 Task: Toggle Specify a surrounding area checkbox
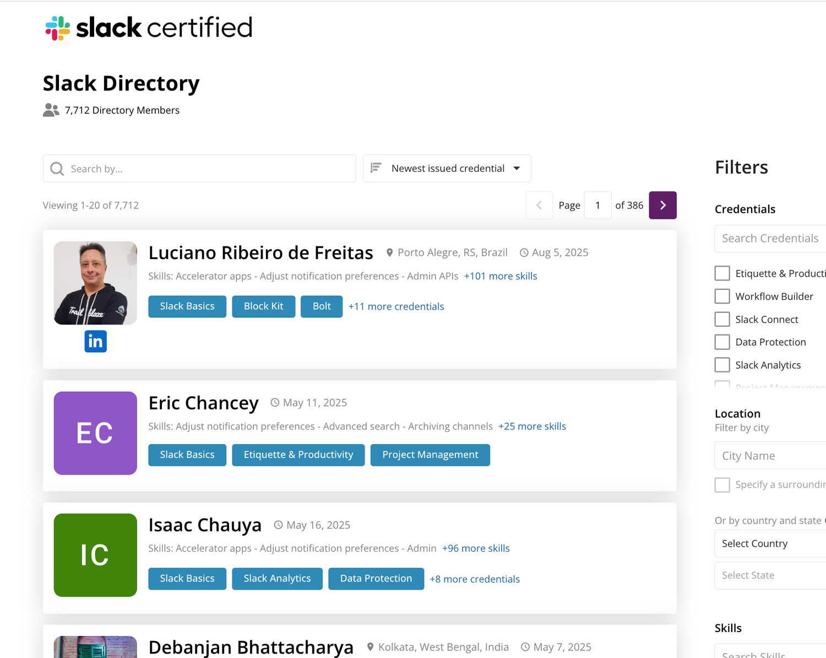click(x=722, y=485)
